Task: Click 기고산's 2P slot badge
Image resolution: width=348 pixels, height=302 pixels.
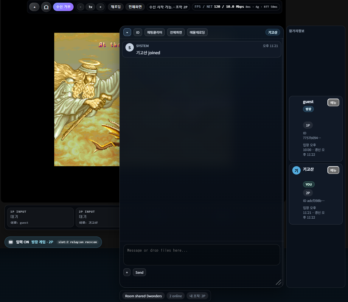Action: pyautogui.click(x=308, y=193)
